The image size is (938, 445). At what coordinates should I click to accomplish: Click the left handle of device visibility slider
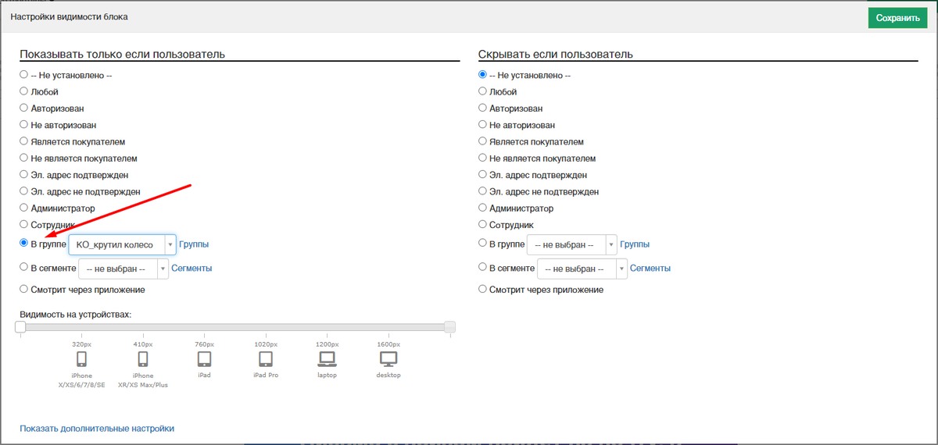20,327
